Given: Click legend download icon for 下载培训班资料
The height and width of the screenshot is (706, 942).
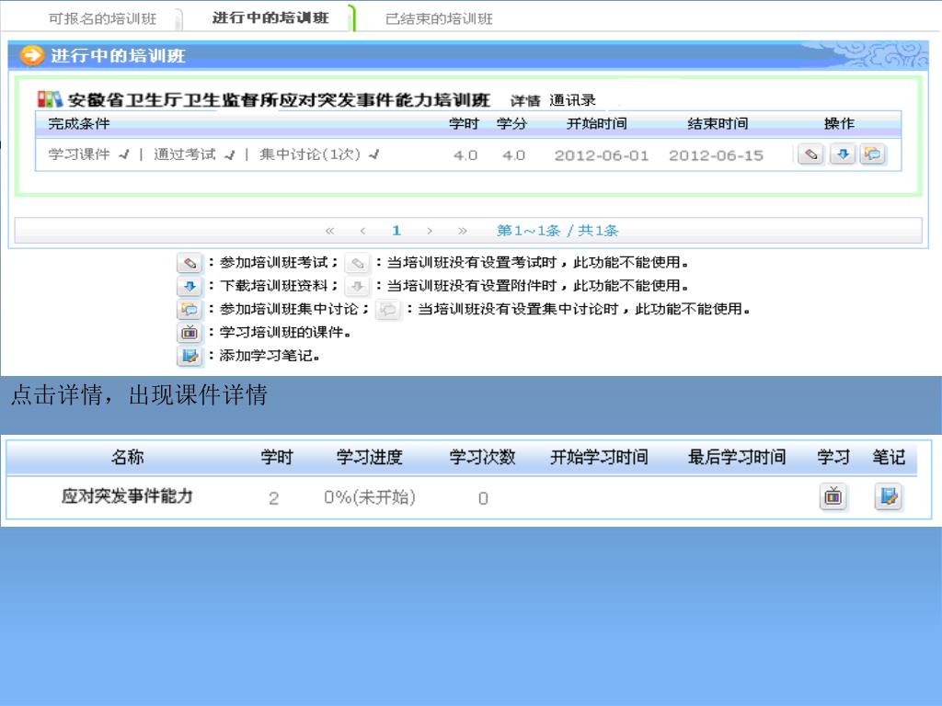Looking at the screenshot, I should [190, 287].
